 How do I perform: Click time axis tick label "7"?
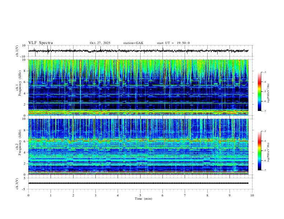point(185,195)
